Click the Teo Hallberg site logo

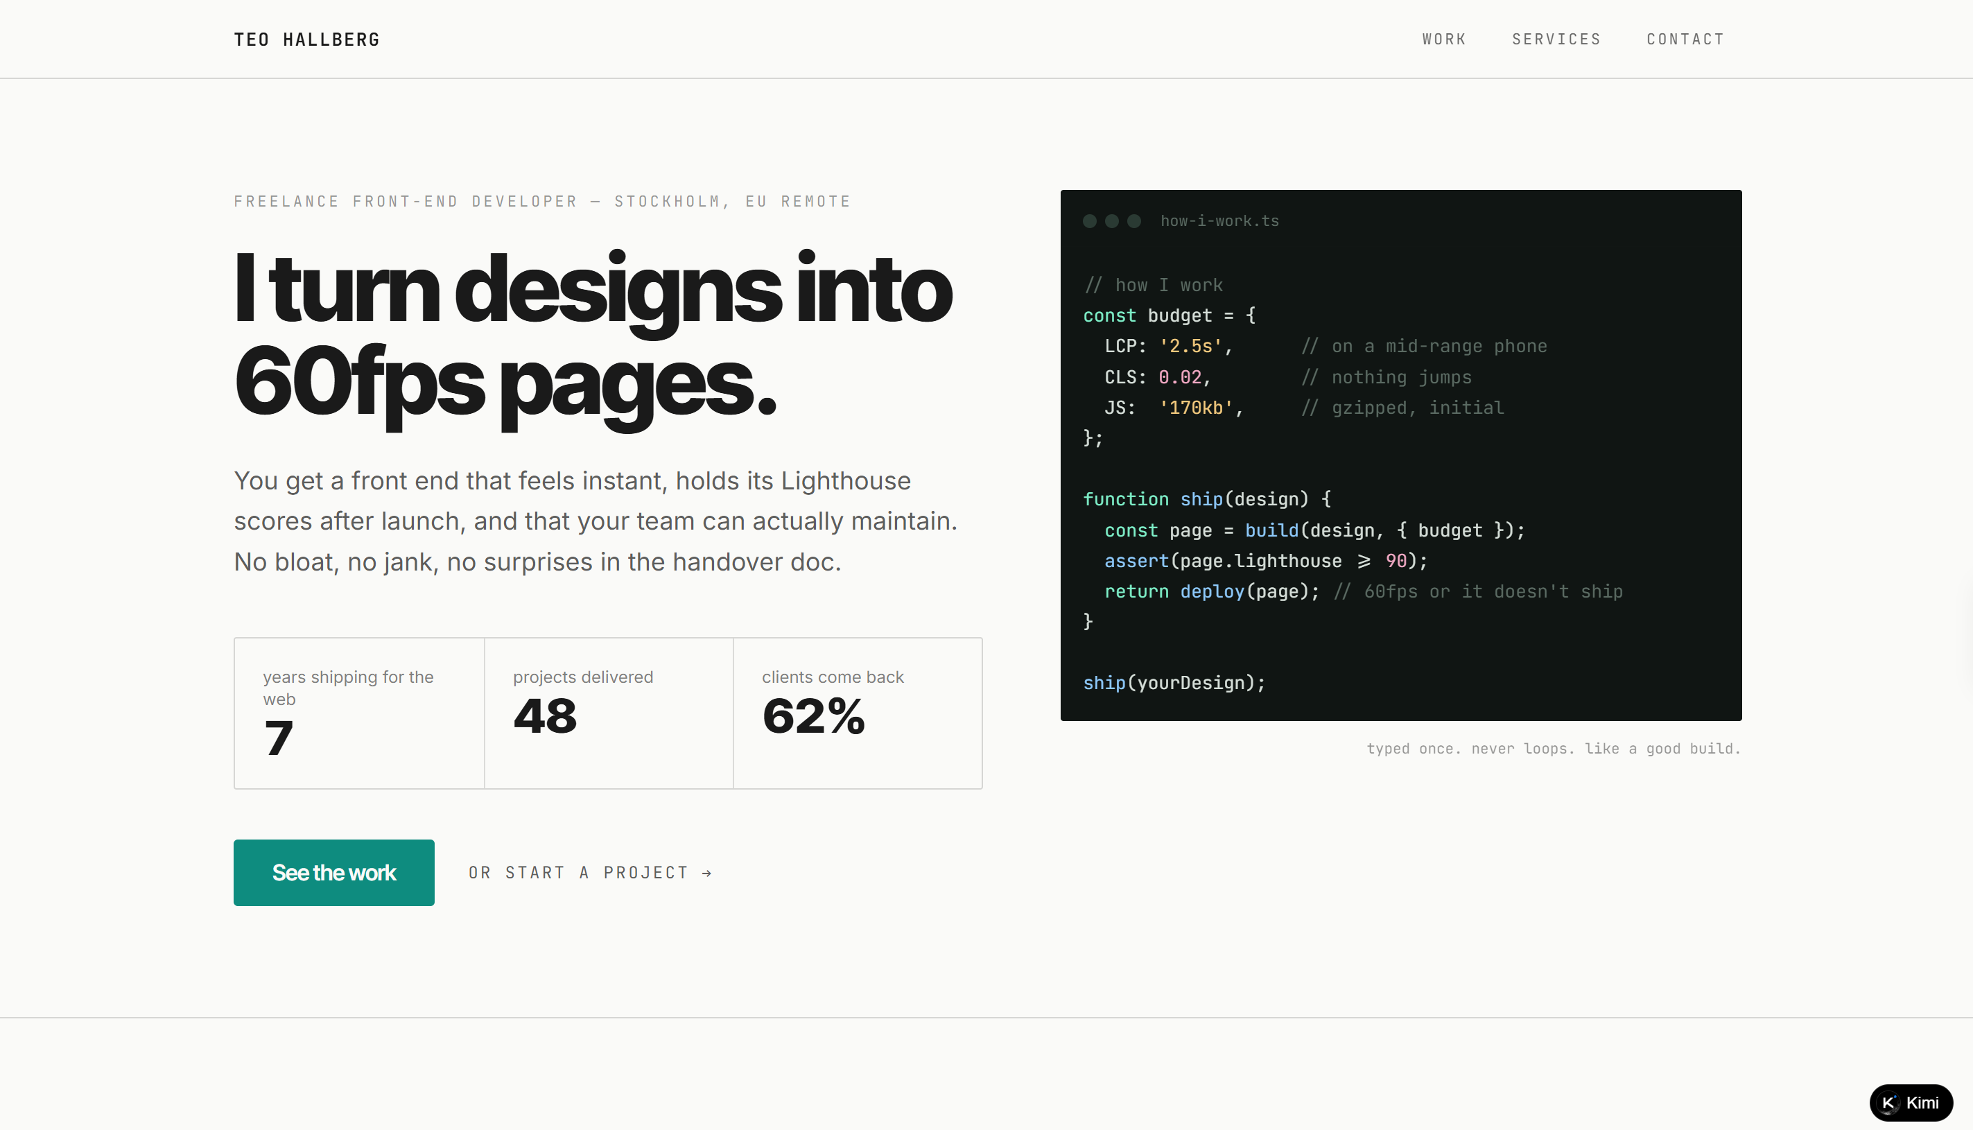pos(306,40)
